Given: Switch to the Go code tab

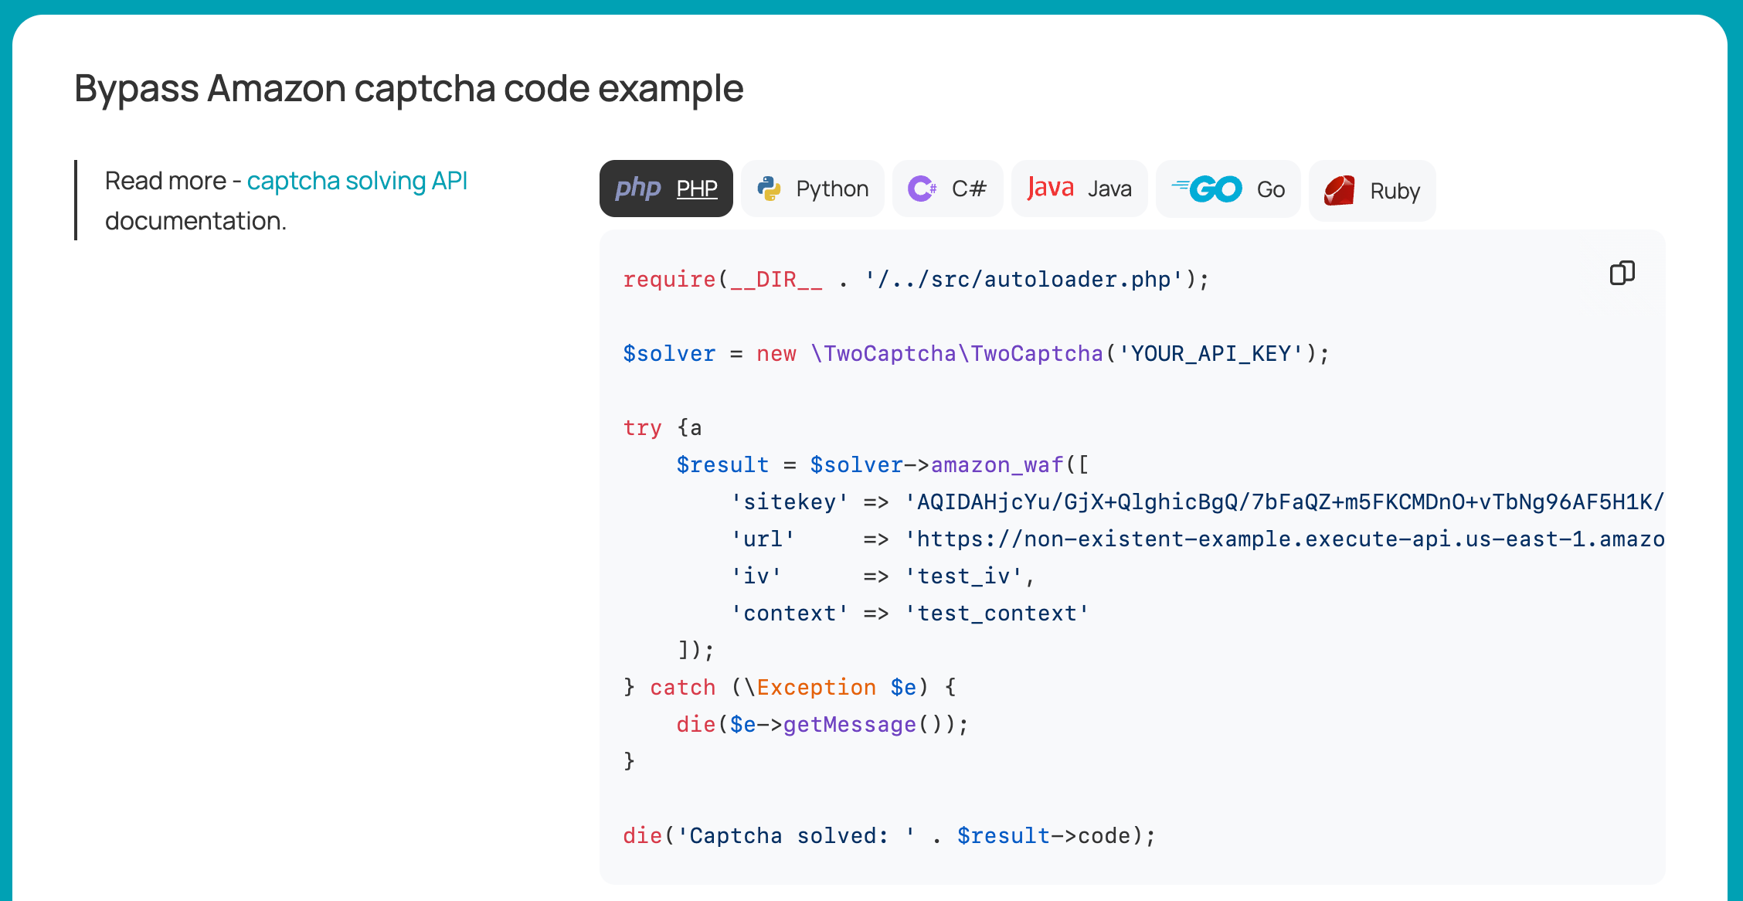Looking at the screenshot, I should pyautogui.click(x=1228, y=188).
